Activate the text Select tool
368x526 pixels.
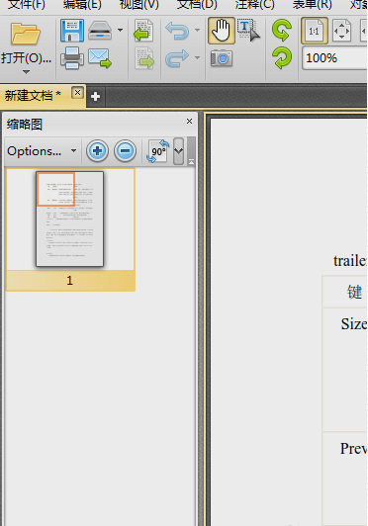(x=249, y=31)
